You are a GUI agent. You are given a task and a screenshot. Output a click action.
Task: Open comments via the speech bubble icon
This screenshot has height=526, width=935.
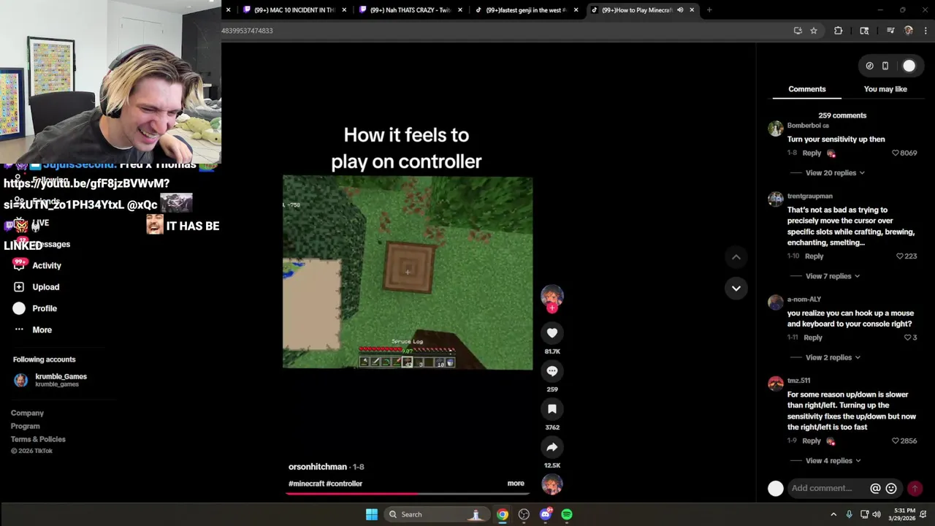(x=552, y=371)
